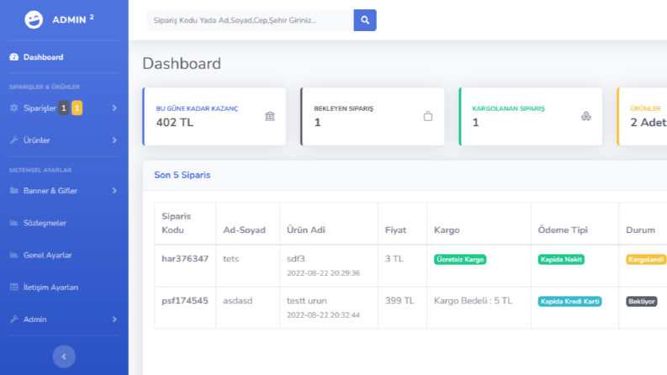This screenshot has height=375, width=667.
Task: Click the İletişim Ayarları table icon
Action: pos(14,287)
